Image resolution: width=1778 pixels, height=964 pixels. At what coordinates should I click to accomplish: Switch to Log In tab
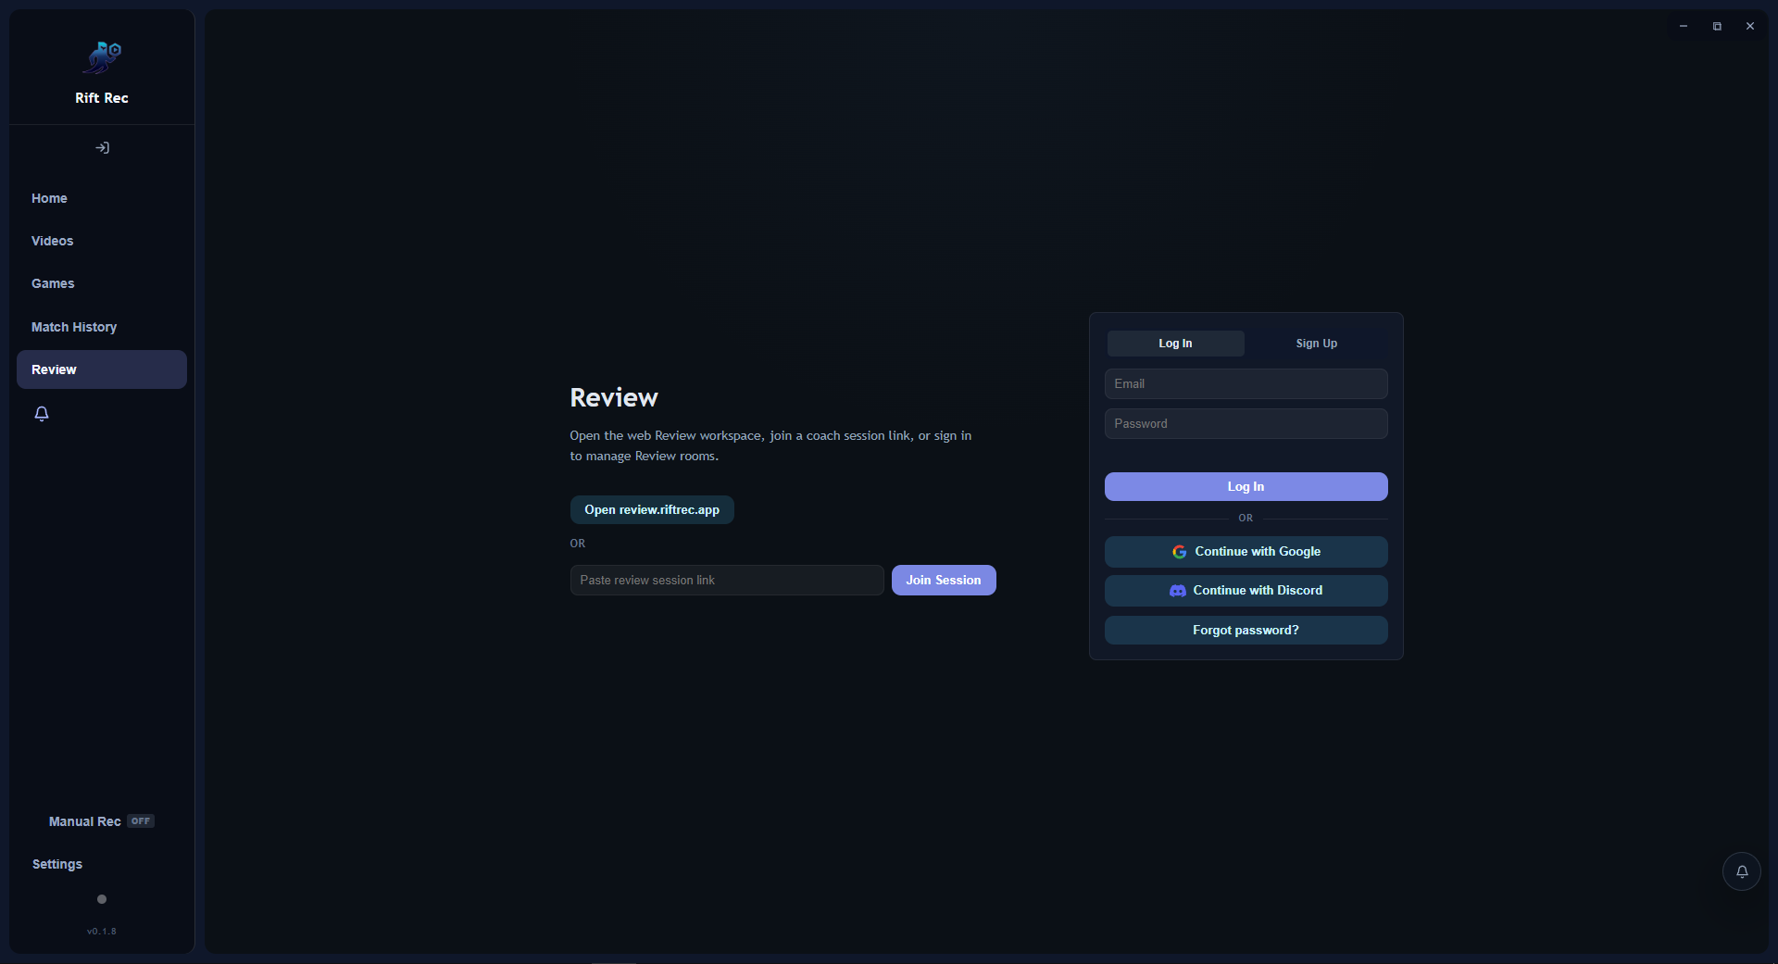[1175, 344]
